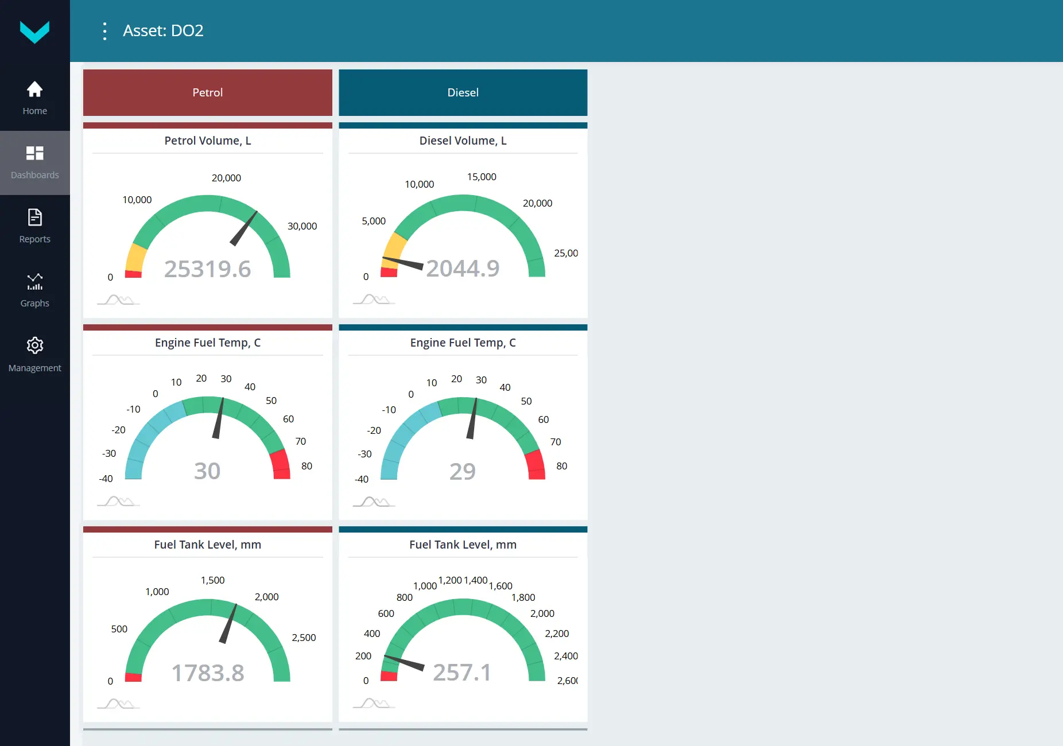1063x746 pixels.
Task: Click the Petrol Volume, L widget title
Action: [x=208, y=141]
